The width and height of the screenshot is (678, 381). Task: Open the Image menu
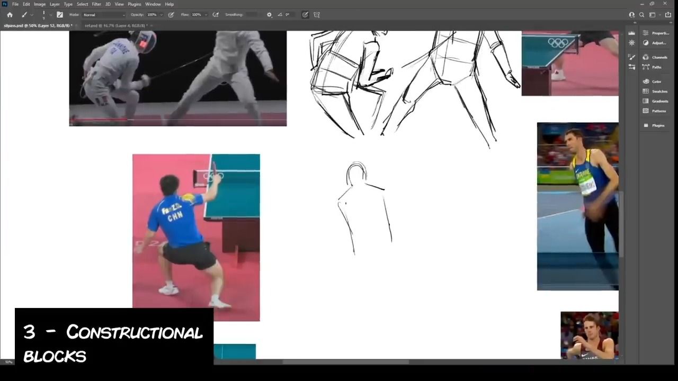pyautogui.click(x=40, y=4)
